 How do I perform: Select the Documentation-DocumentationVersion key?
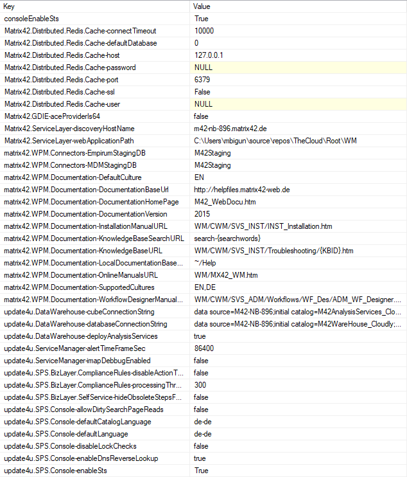pos(95,214)
